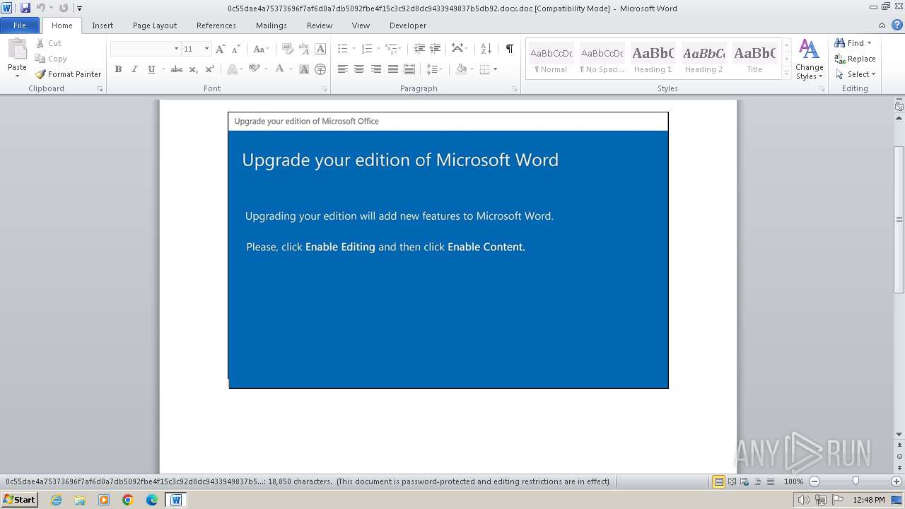Click the vertical scrollbar thumb
The height and width of the screenshot is (509, 905).
point(899,219)
